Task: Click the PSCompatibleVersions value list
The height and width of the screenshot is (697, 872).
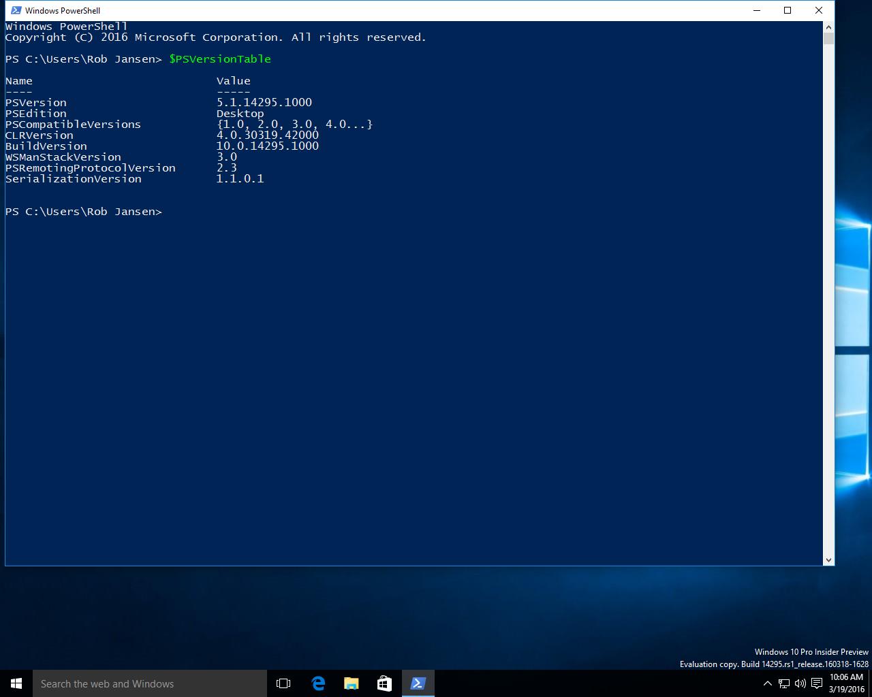Action: click(295, 125)
